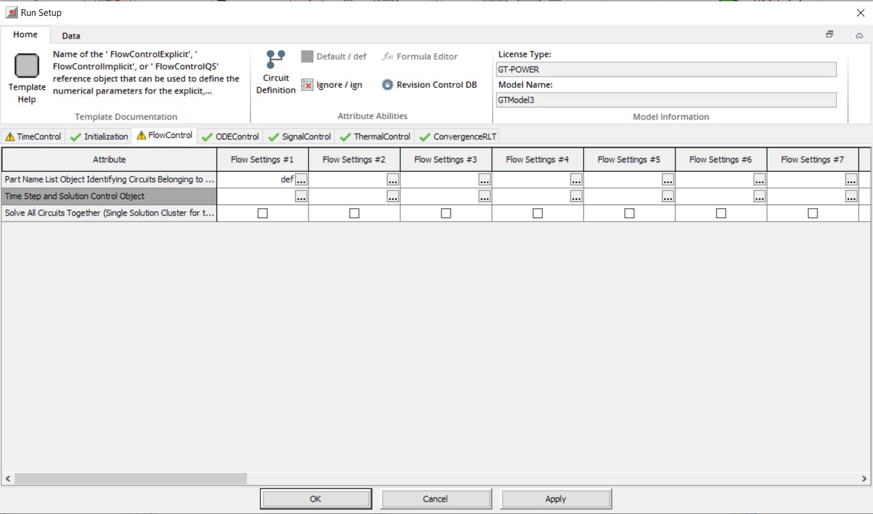Cancel the Run Setup dialog
This screenshot has height=514, width=873.
click(x=435, y=498)
